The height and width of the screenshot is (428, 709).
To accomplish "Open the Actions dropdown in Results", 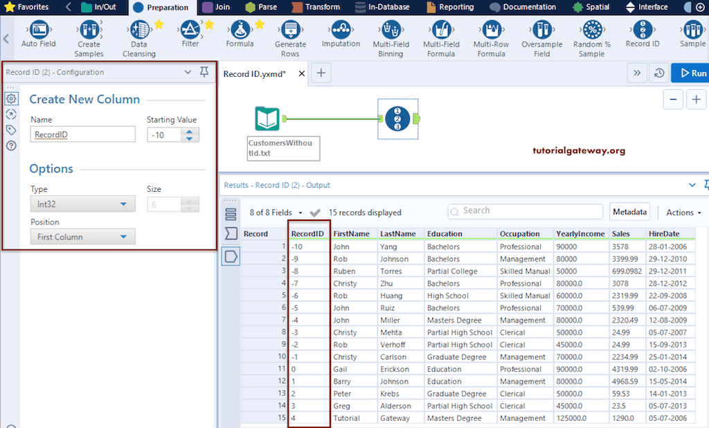I will [683, 213].
